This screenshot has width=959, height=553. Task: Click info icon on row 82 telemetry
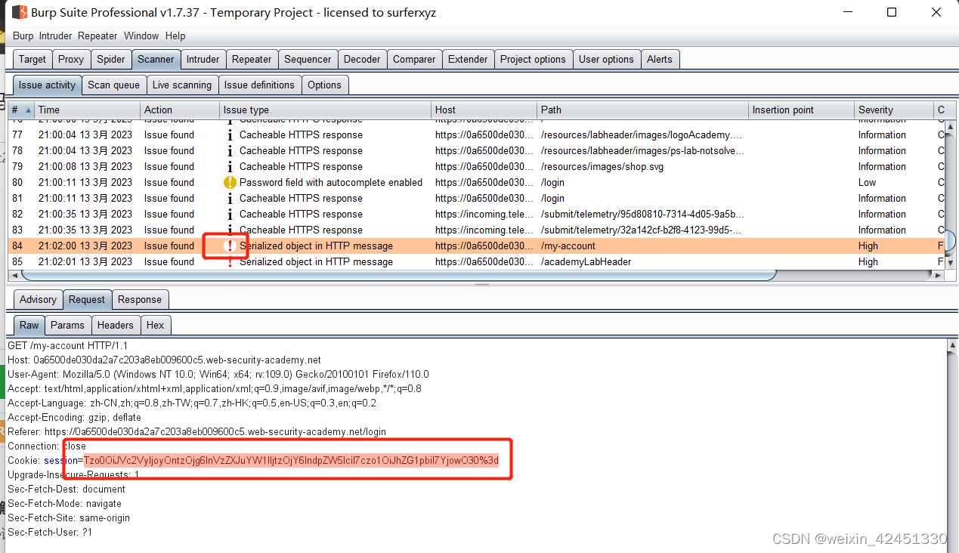coord(230,215)
